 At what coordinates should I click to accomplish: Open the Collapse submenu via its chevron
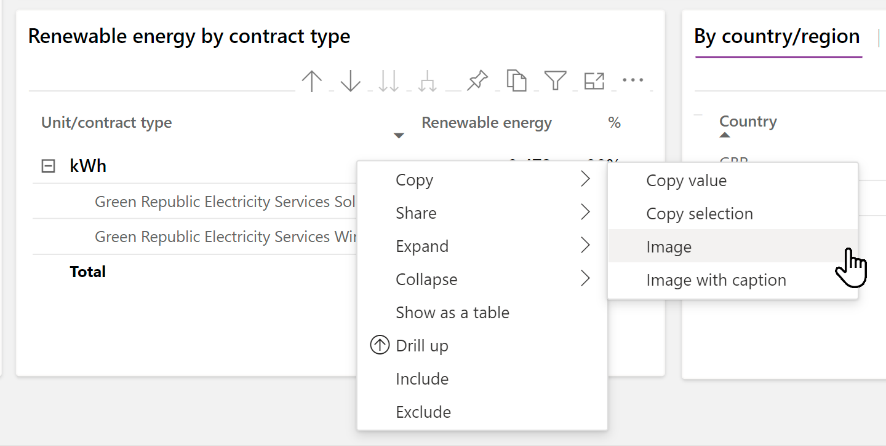(x=587, y=278)
